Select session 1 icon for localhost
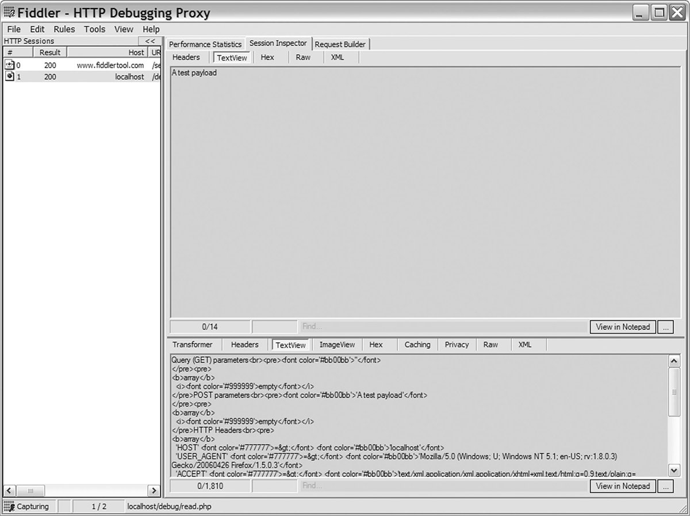This screenshot has height=516, width=690. pyautogui.click(x=9, y=77)
